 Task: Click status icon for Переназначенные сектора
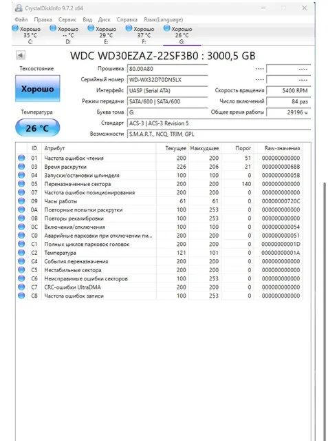coord(21,184)
